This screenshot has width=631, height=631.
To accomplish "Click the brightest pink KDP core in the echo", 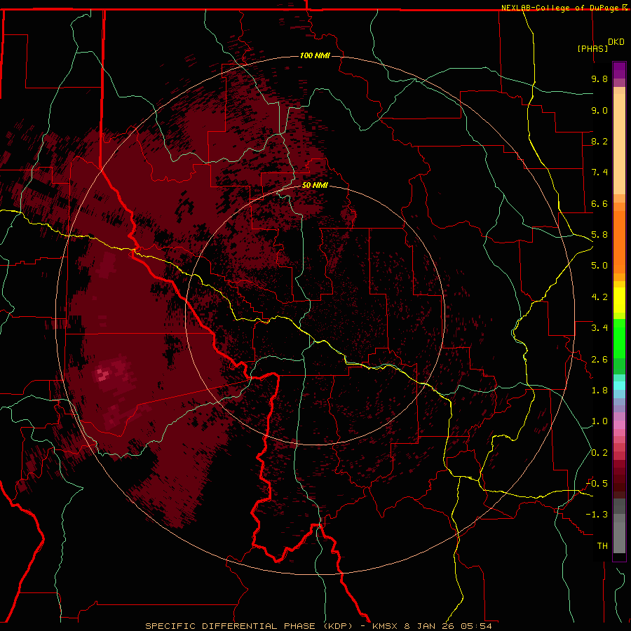I will pyautogui.click(x=103, y=375).
